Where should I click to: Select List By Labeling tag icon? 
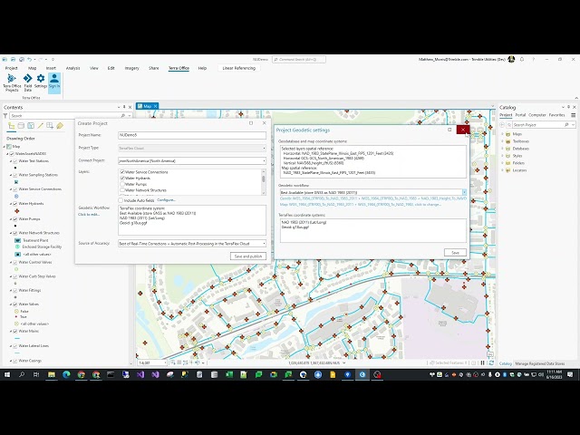click(x=60, y=126)
